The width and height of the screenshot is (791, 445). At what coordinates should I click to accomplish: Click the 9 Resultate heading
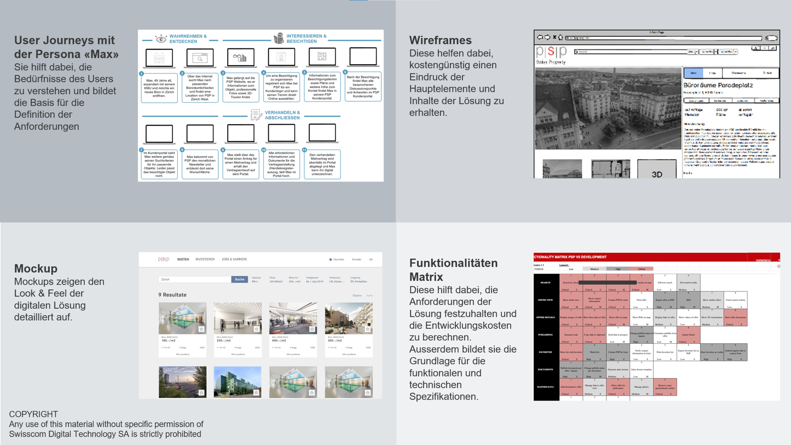click(172, 295)
